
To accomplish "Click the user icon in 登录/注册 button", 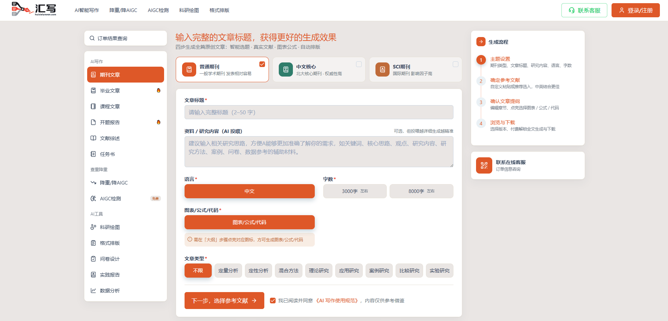I will [x=622, y=10].
